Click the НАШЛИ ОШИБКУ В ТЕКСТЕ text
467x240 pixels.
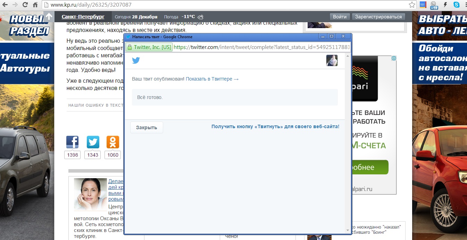click(x=96, y=105)
